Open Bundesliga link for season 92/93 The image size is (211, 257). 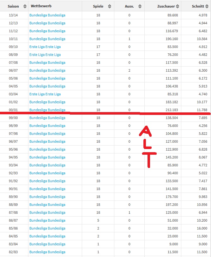47,173
